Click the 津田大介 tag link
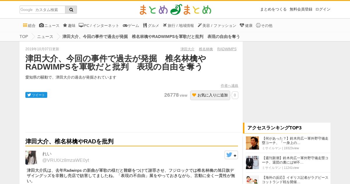The height and width of the screenshot is (184, 350). pos(188,49)
